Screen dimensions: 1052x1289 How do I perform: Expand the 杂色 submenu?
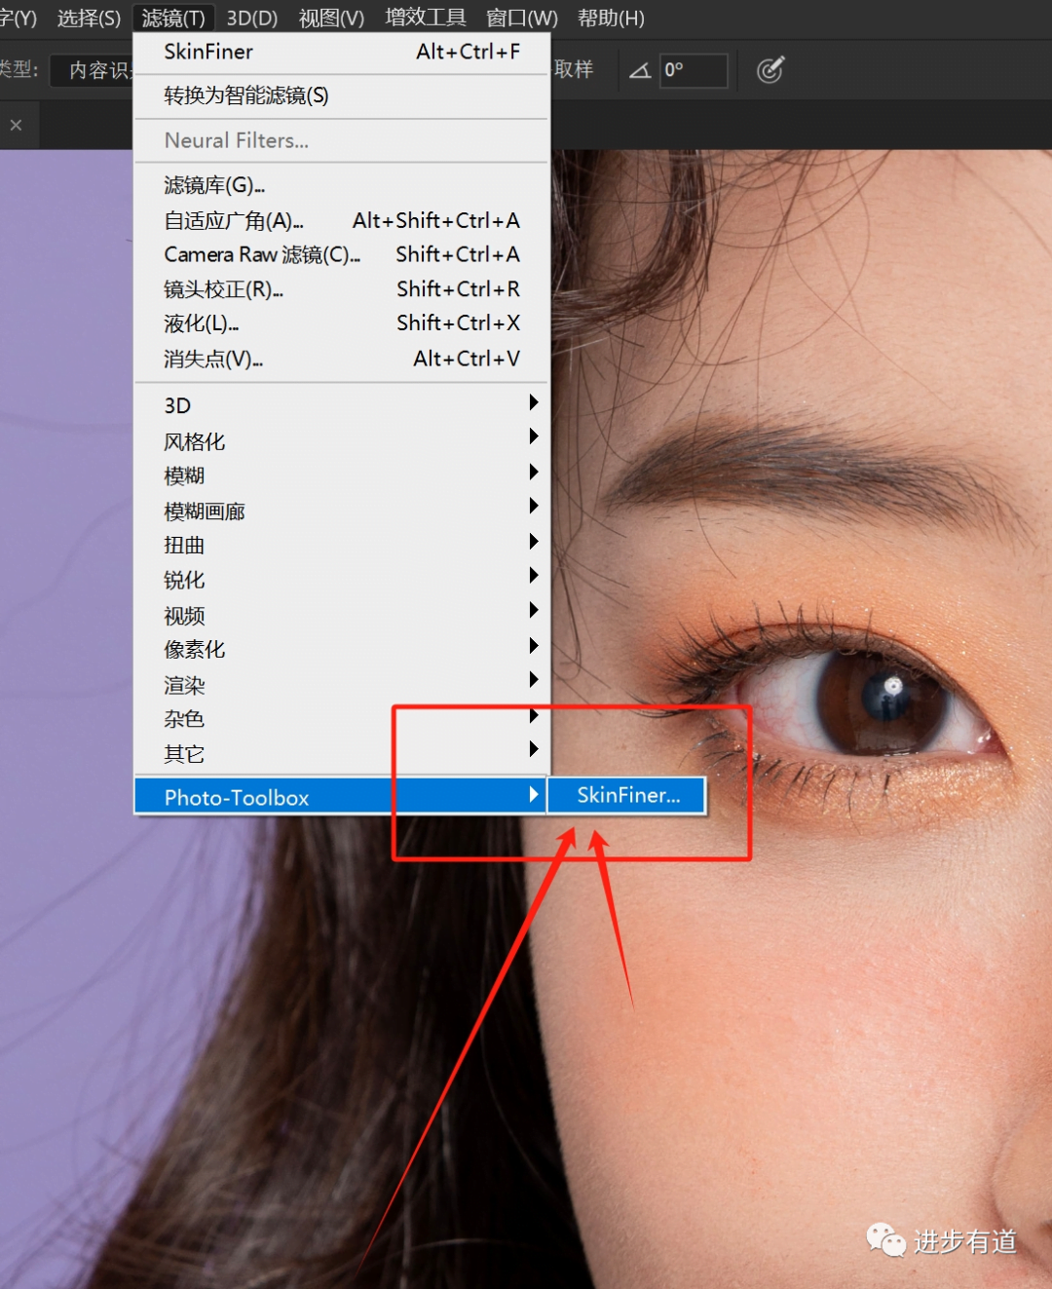click(342, 719)
